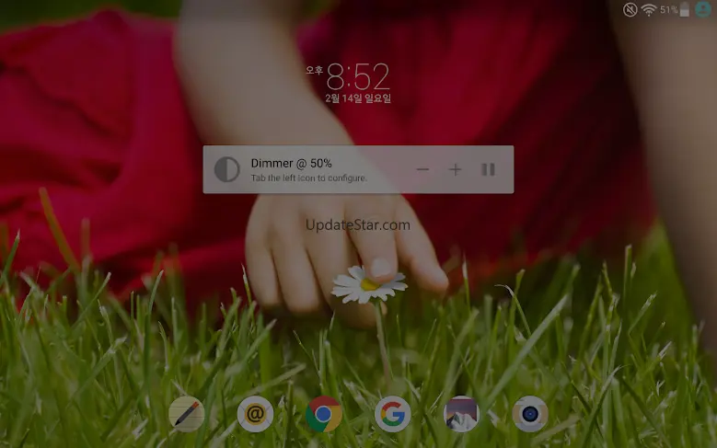Open the Gallery app in dock
The width and height of the screenshot is (717, 448).
click(461, 414)
